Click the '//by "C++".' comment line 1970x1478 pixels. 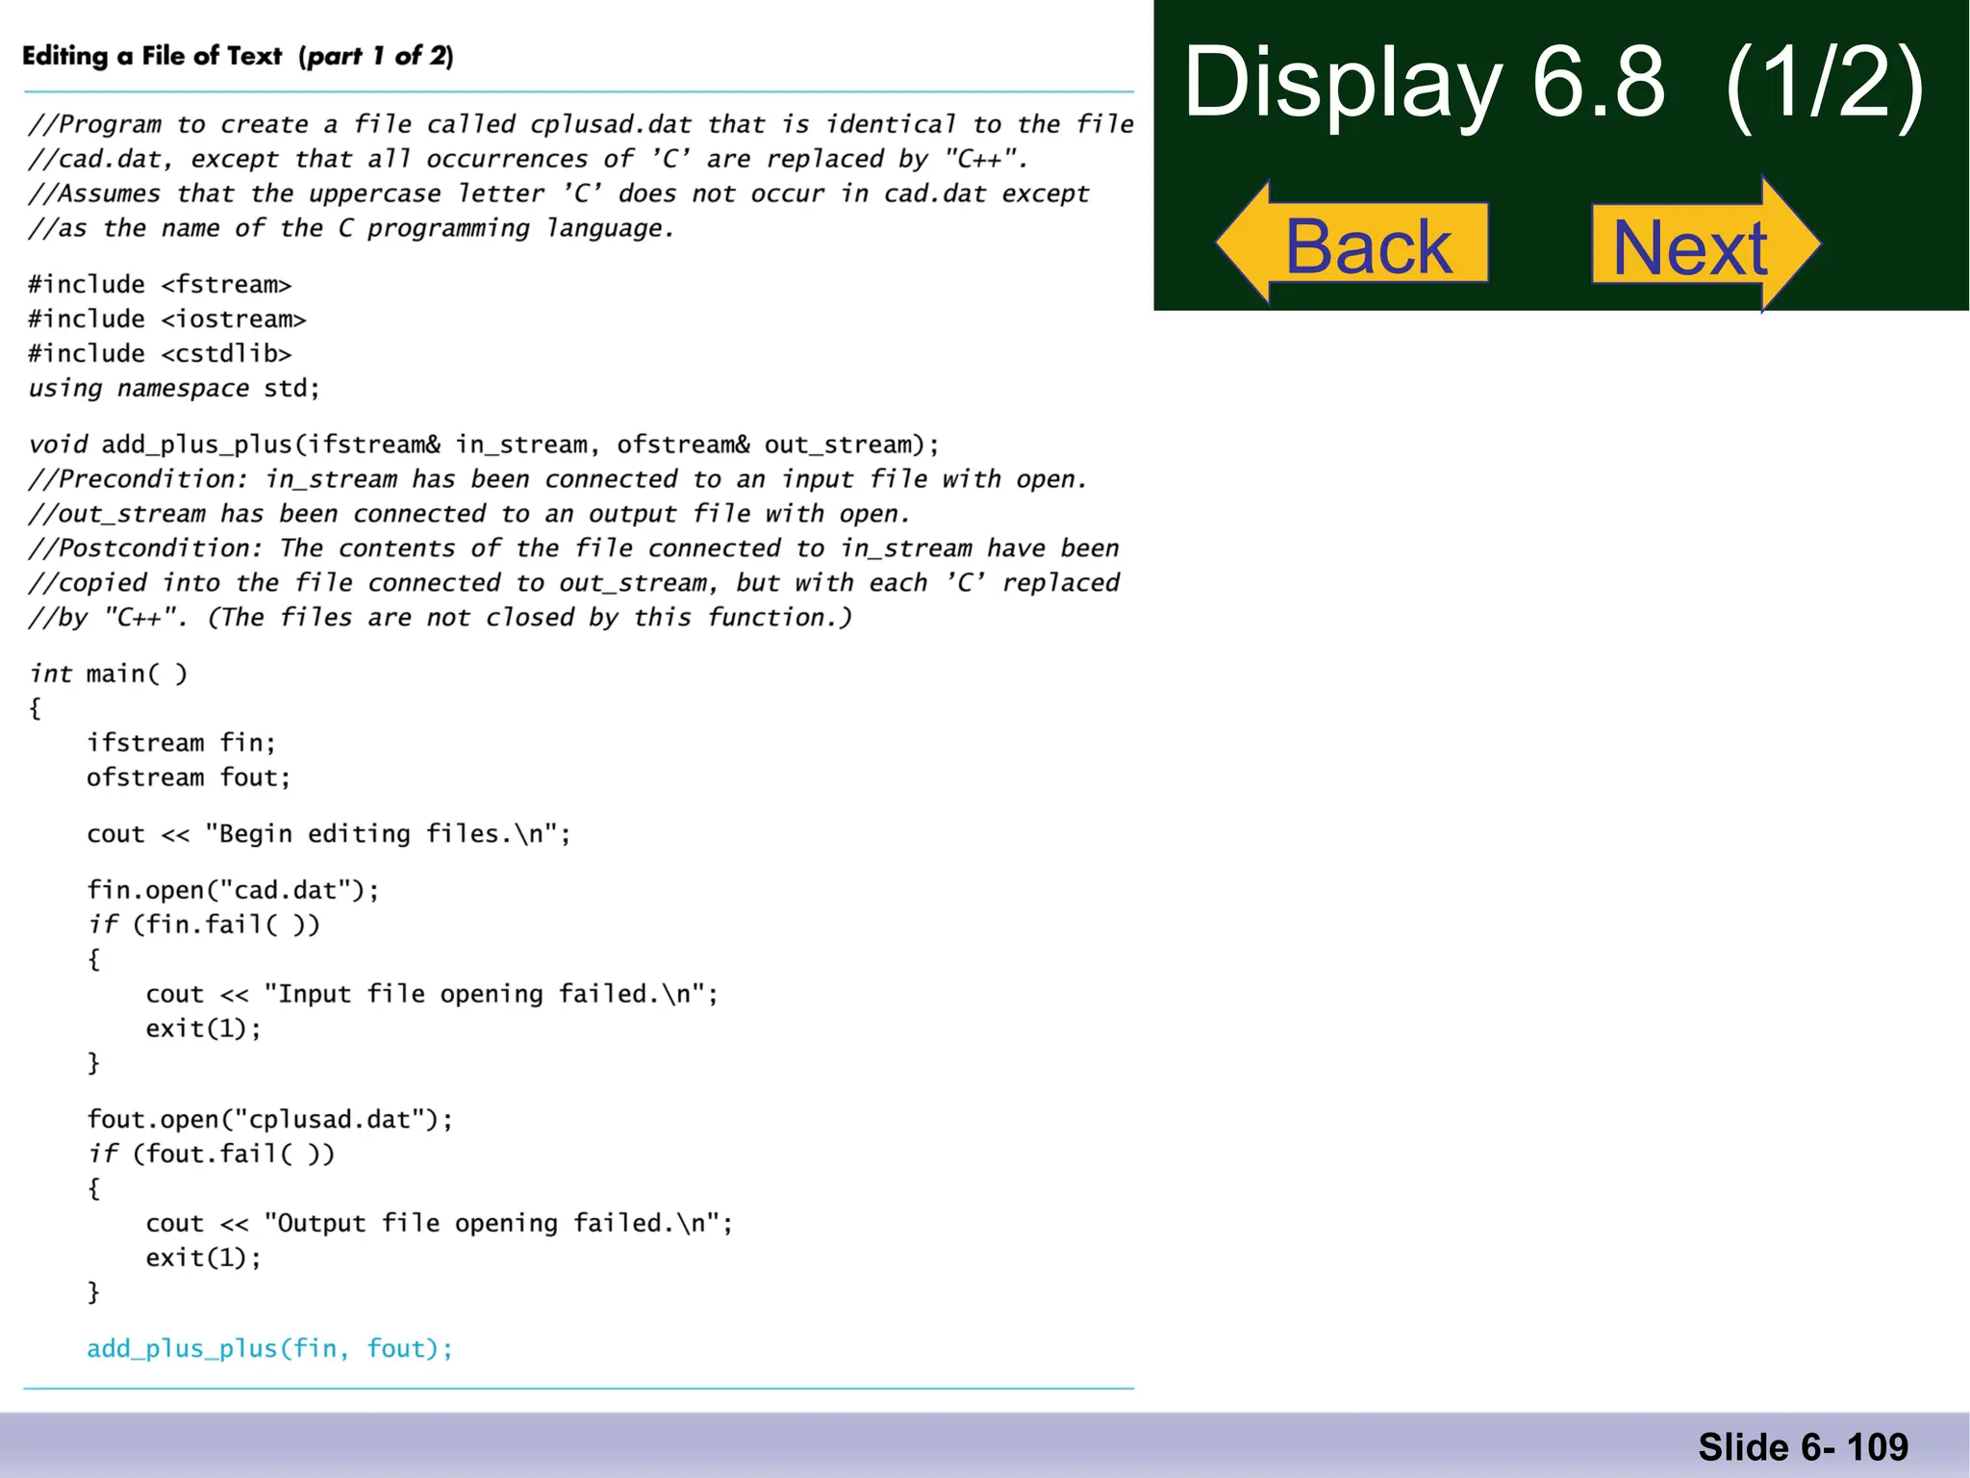[x=441, y=618]
